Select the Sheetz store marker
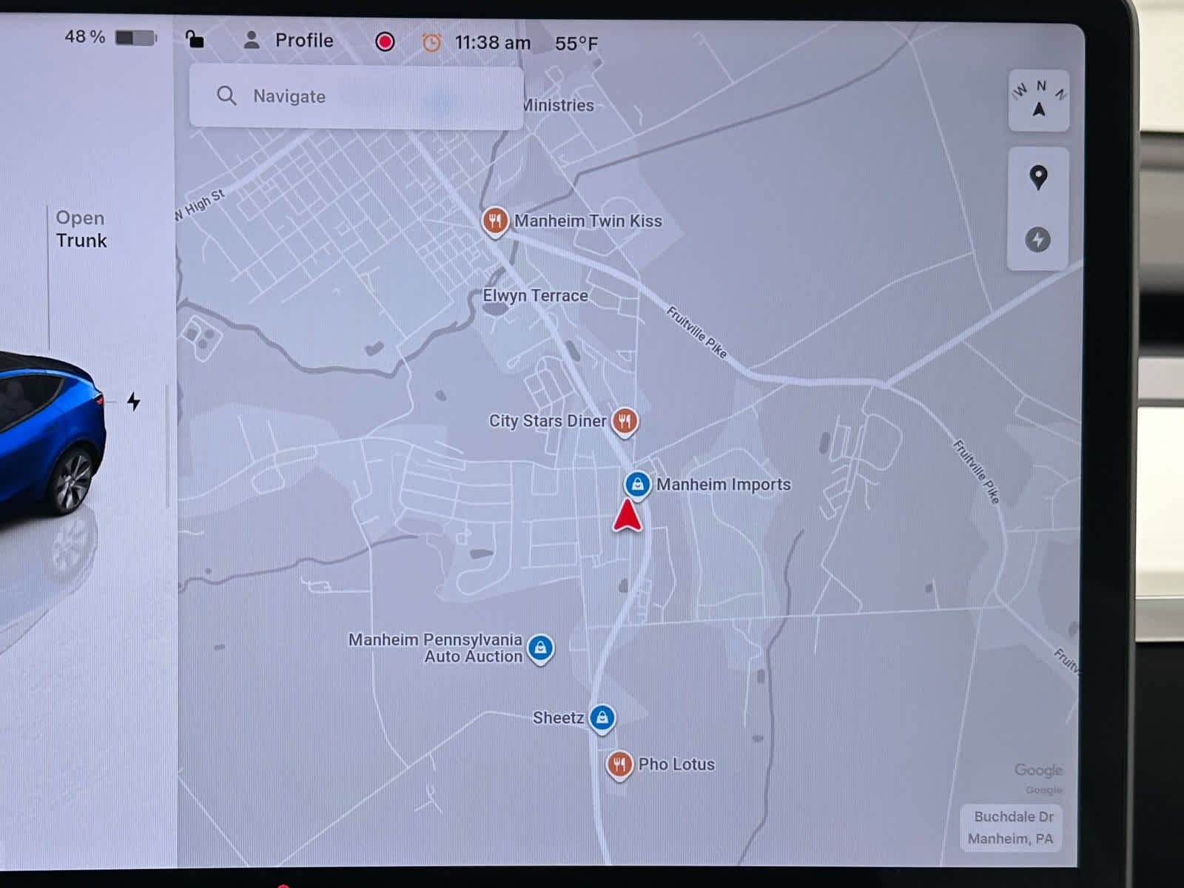Viewport: 1184px width, 888px height. [x=602, y=718]
